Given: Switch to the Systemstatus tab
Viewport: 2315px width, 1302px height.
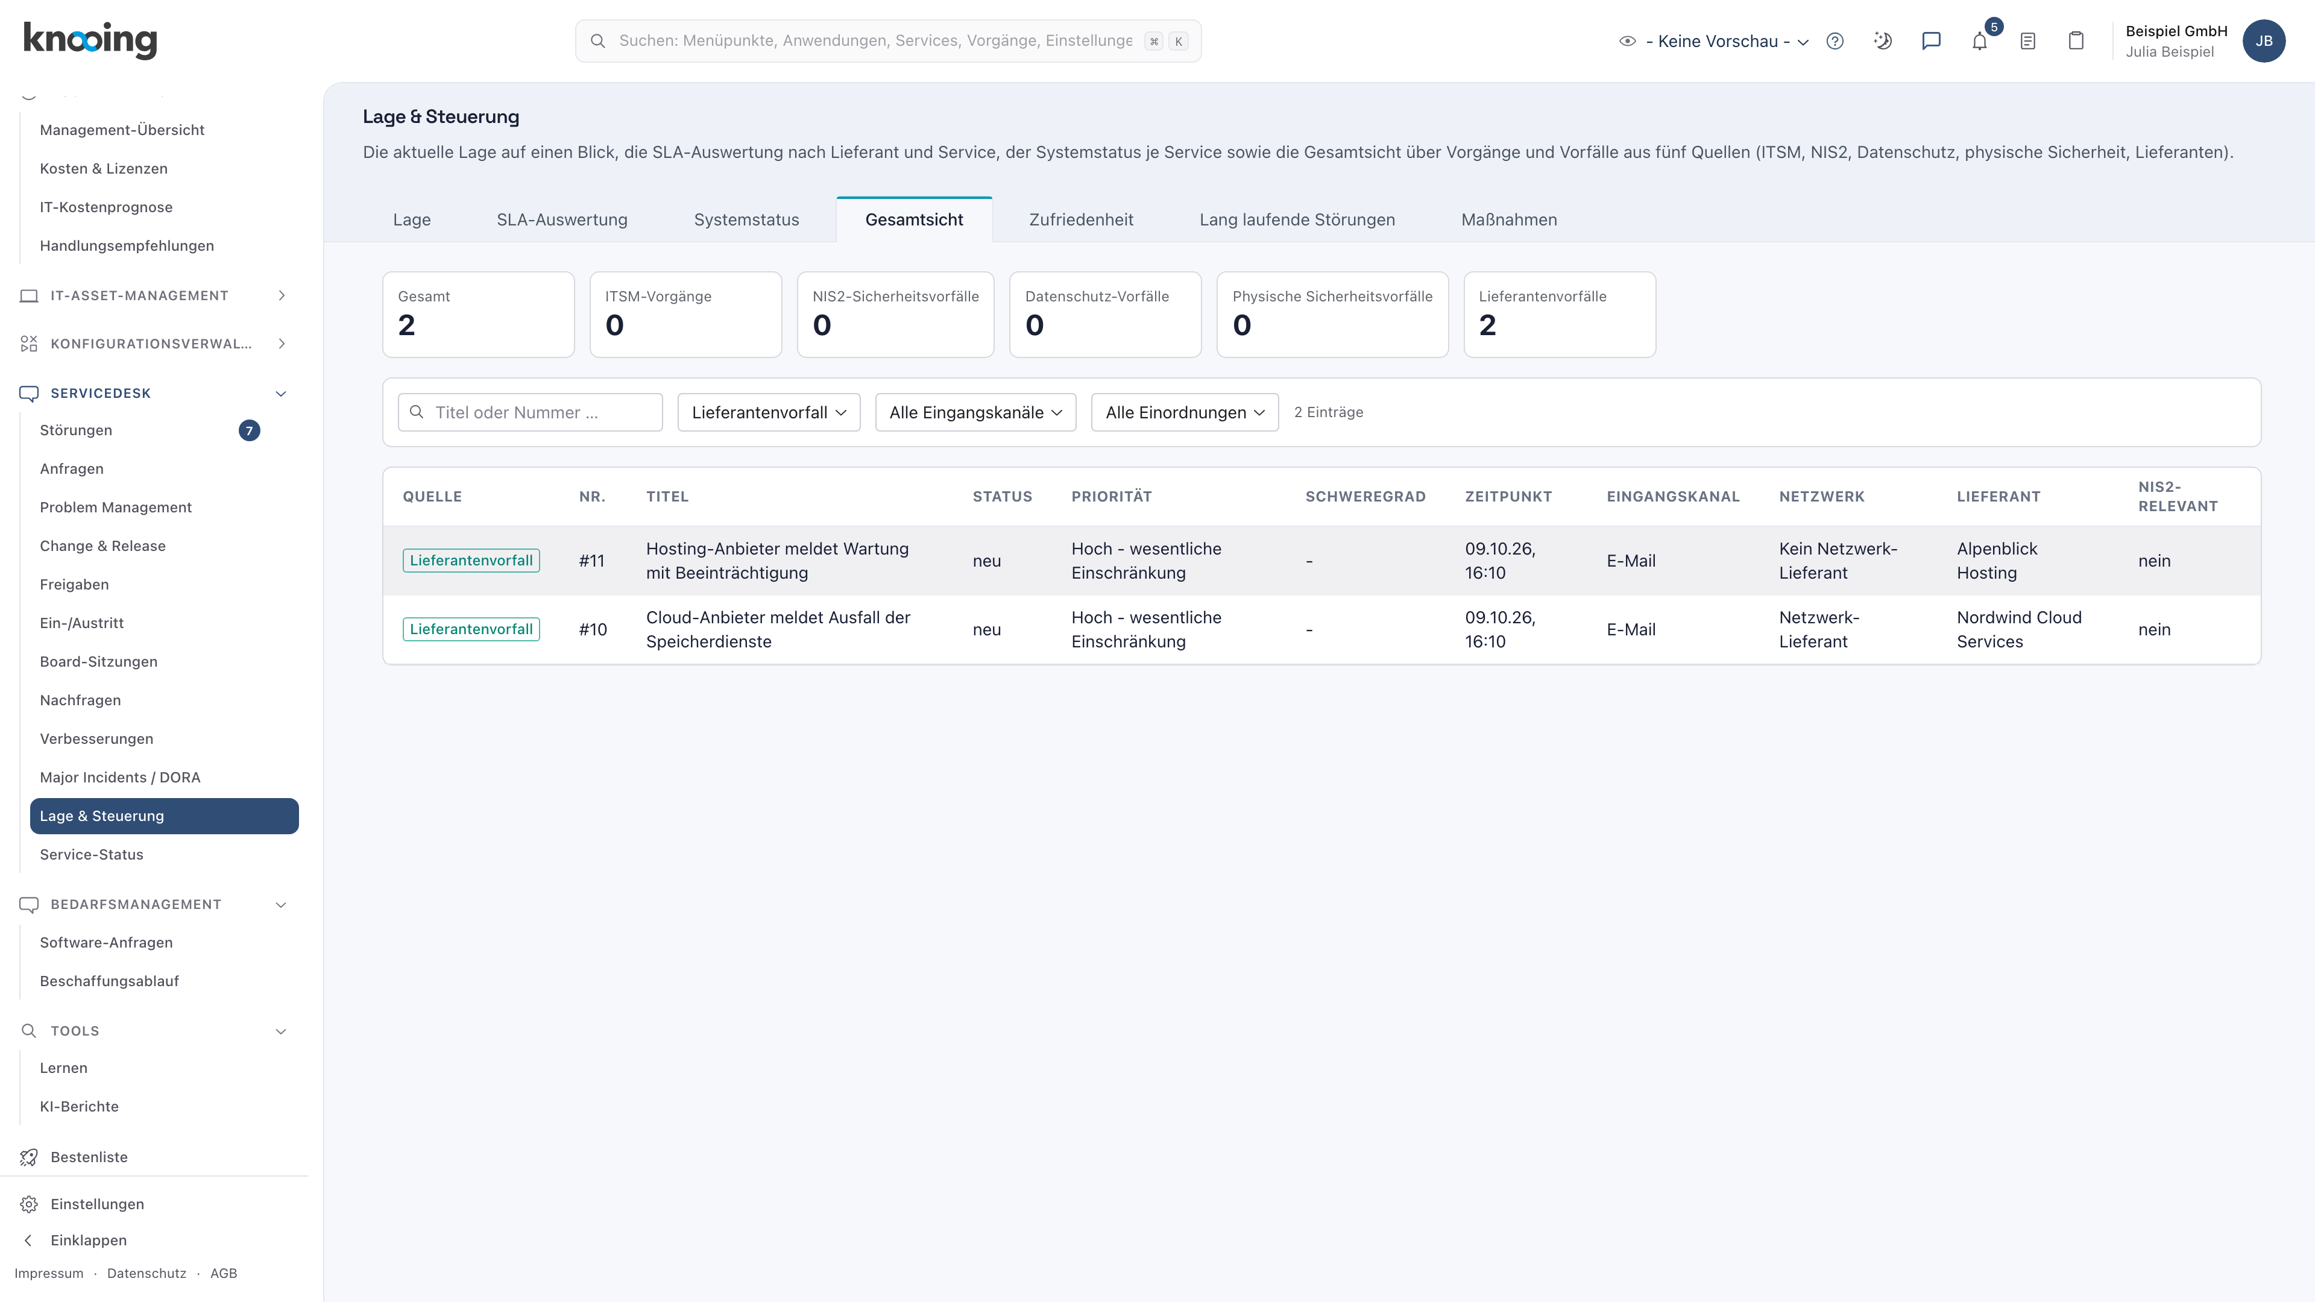Looking at the screenshot, I should point(746,220).
